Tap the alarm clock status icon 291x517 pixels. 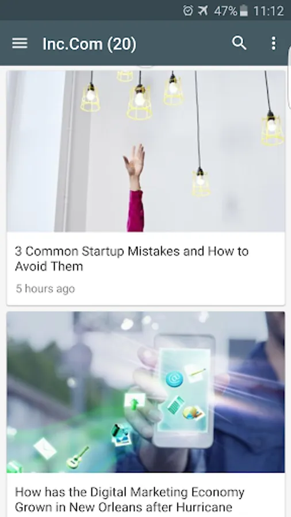(x=187, y=11)
